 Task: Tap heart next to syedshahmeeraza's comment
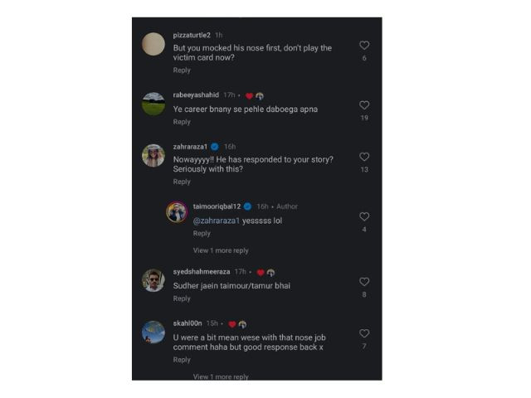point(364,282)
